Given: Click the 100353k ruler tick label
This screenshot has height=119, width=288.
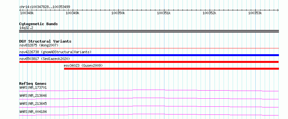Looking at the screenshot, I should [x=255, y=13].
